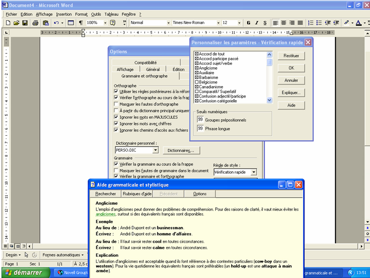Click the Groupes prépositionnels threshold field
370x278 pixels.
click(200, 120)
